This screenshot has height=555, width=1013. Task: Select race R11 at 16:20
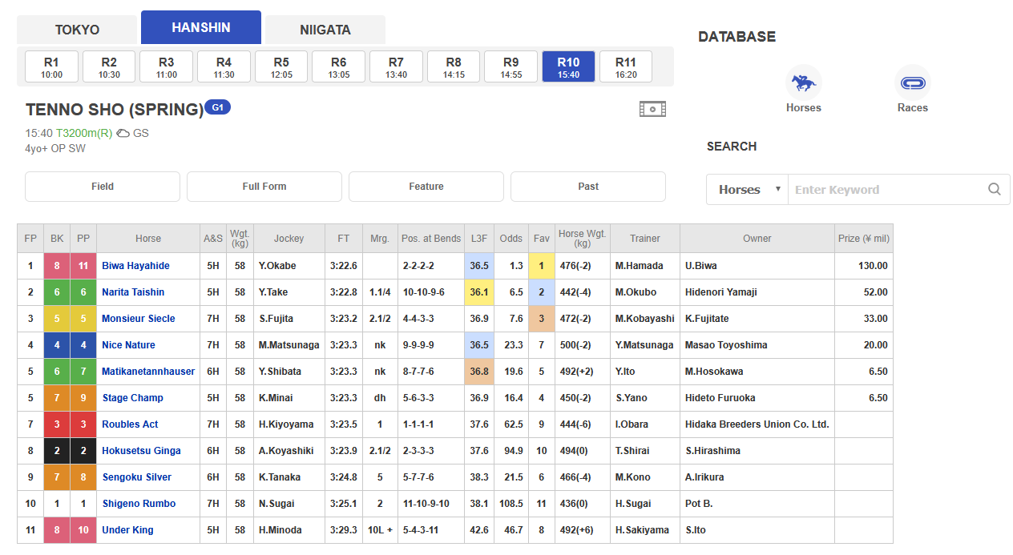626,66
